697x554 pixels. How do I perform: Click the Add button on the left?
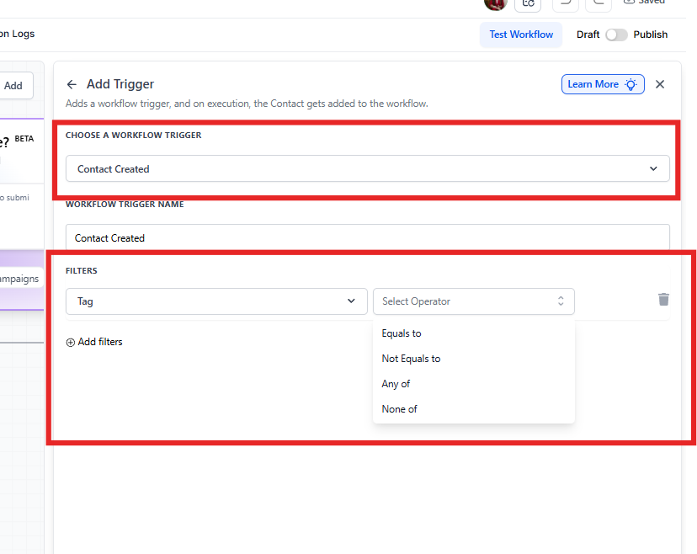[x=14, y=86]
